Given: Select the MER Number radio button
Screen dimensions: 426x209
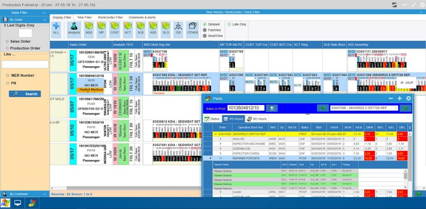Looking at the screenshot, I should [x=7, y=76].
